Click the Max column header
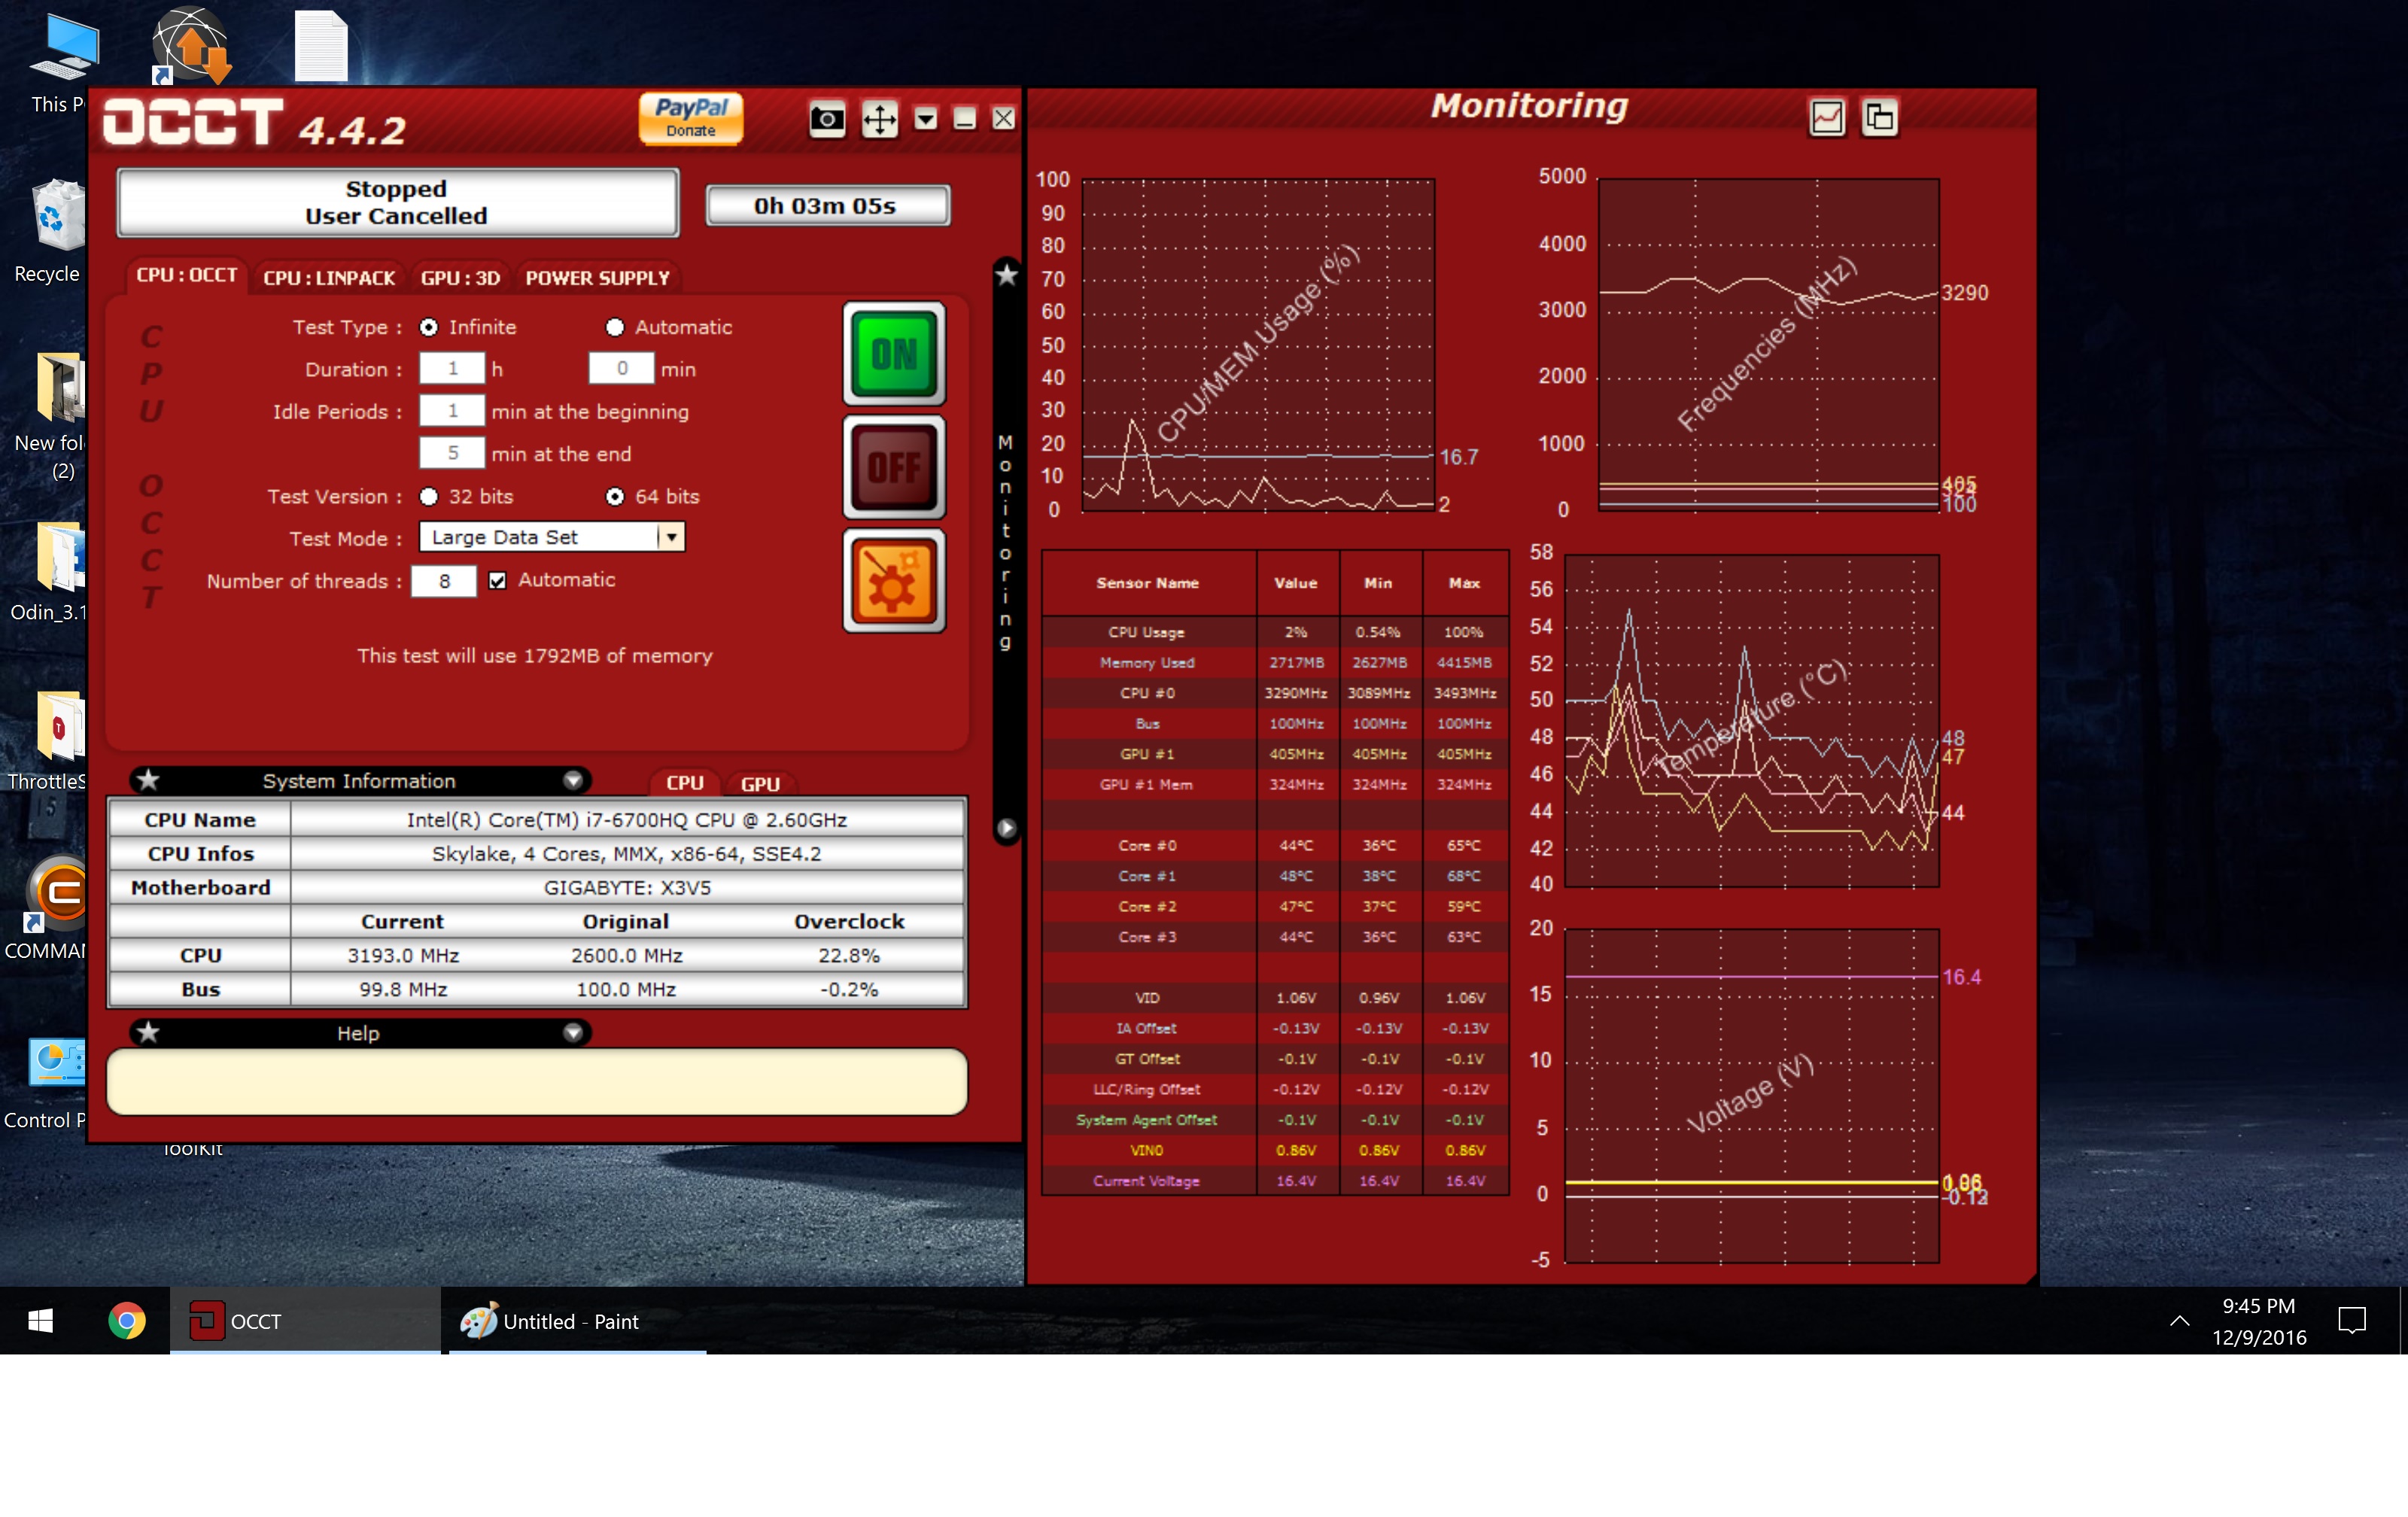This screenshot has height=1517, width=2408. (x=1465, y=583)
